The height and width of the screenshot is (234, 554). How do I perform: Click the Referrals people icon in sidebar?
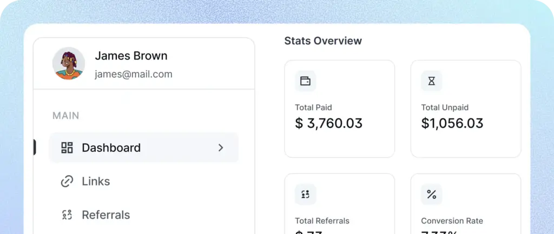pos(67,215)
